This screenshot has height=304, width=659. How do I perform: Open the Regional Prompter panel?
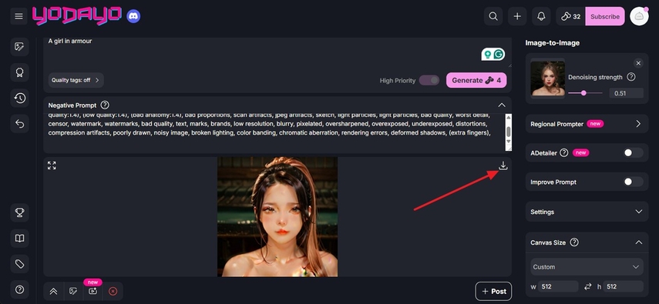tap(587, 124)
